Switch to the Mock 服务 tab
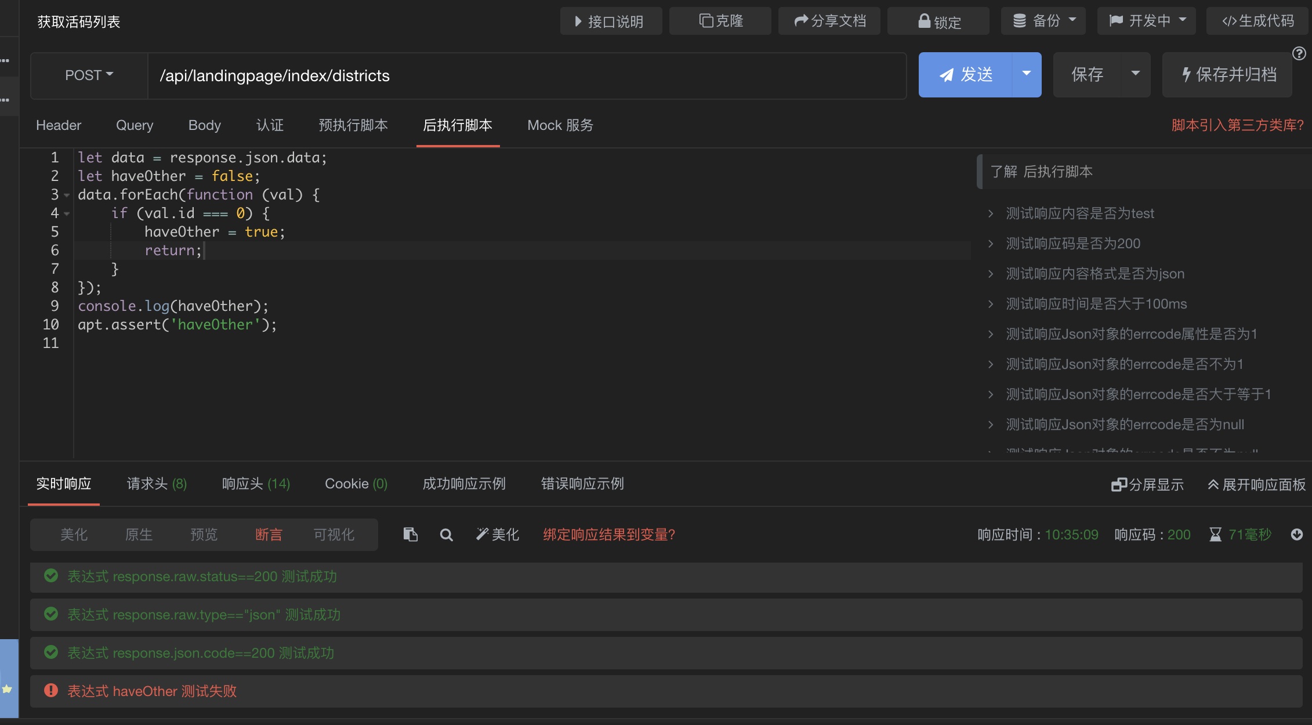Image resolution: width=1312 pixels, height=725 pixels. (560, 125)
